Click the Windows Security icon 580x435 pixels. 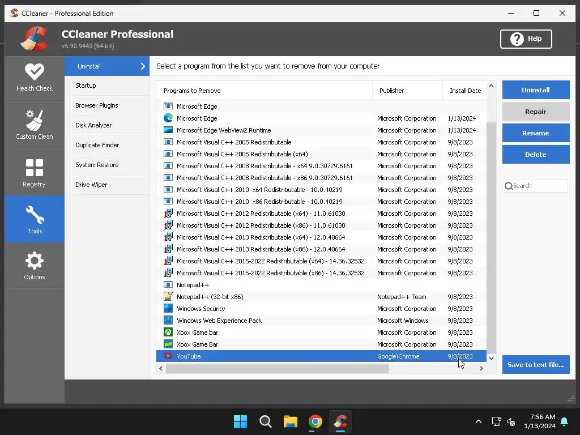[168, 309]
